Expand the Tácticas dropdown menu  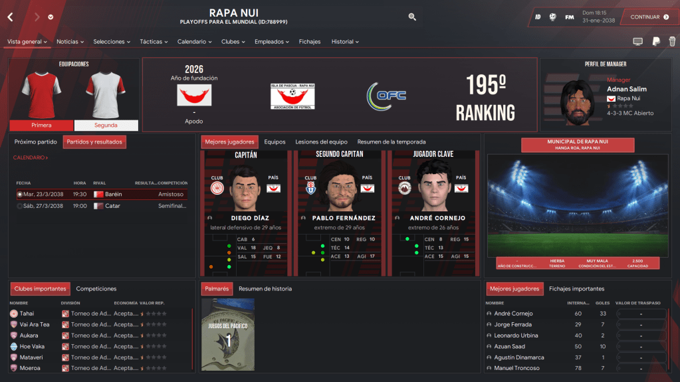pyautogui.click(x=154, y=42)
